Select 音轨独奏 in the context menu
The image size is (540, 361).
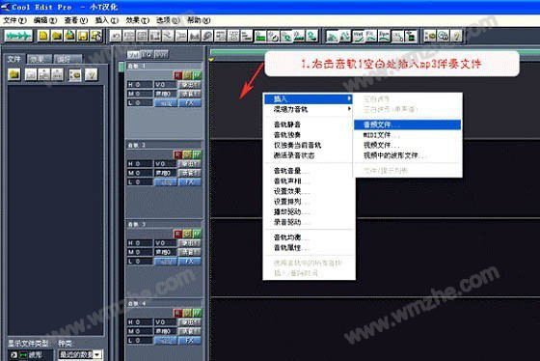309,135
